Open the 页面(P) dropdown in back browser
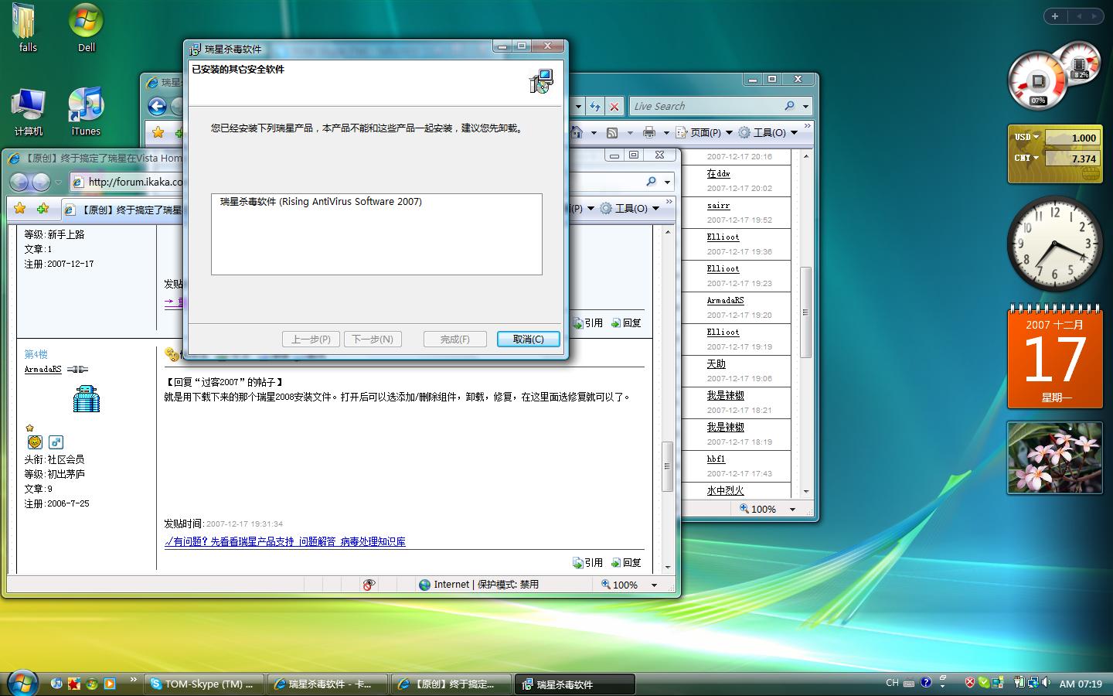 point(704,132)
